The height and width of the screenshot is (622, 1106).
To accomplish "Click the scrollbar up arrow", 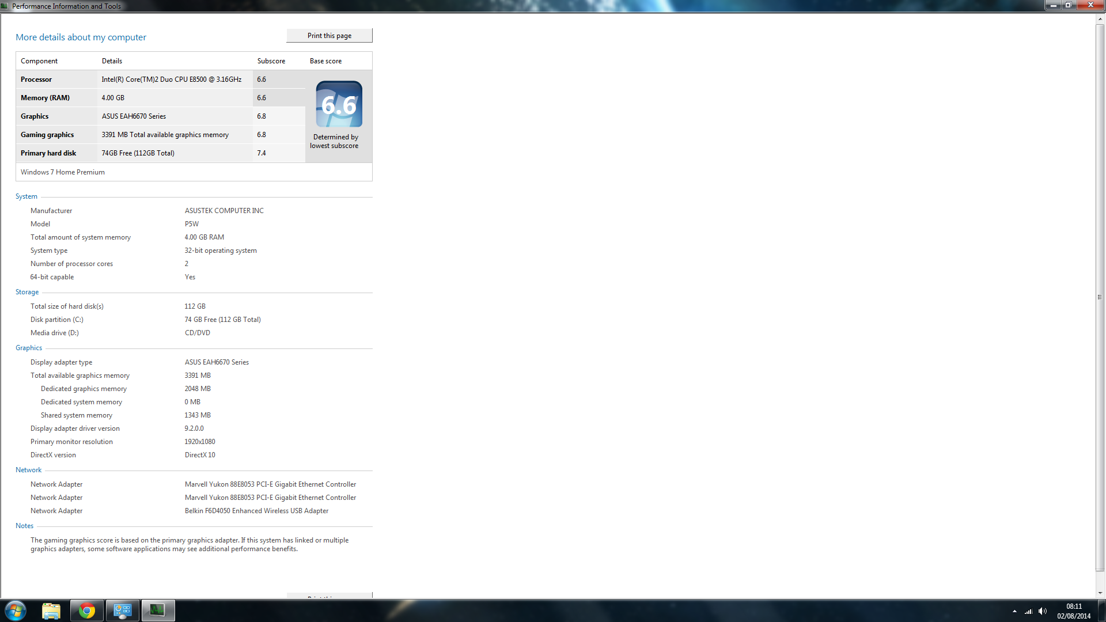I will pos(1100,19).
